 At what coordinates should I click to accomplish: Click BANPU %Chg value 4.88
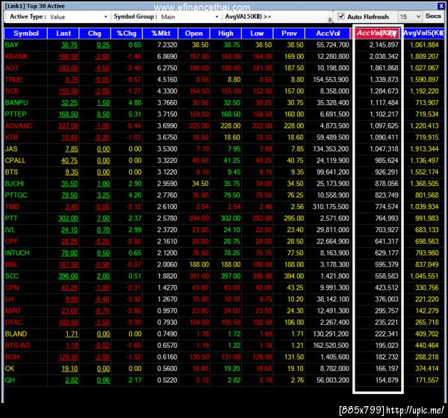click(x=135, y=102)
